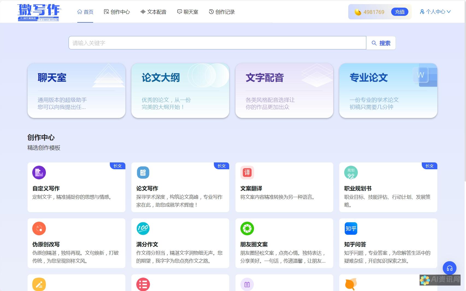Open the 伪原创改写 template title

coord(46,244)
